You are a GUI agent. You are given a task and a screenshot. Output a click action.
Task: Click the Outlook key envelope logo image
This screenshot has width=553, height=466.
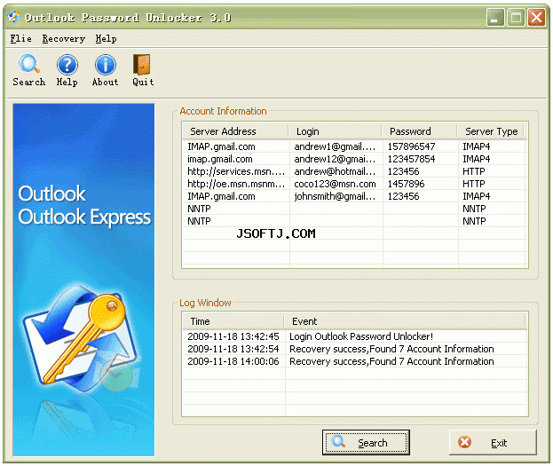pyautogui.click(x=82, y=339)
